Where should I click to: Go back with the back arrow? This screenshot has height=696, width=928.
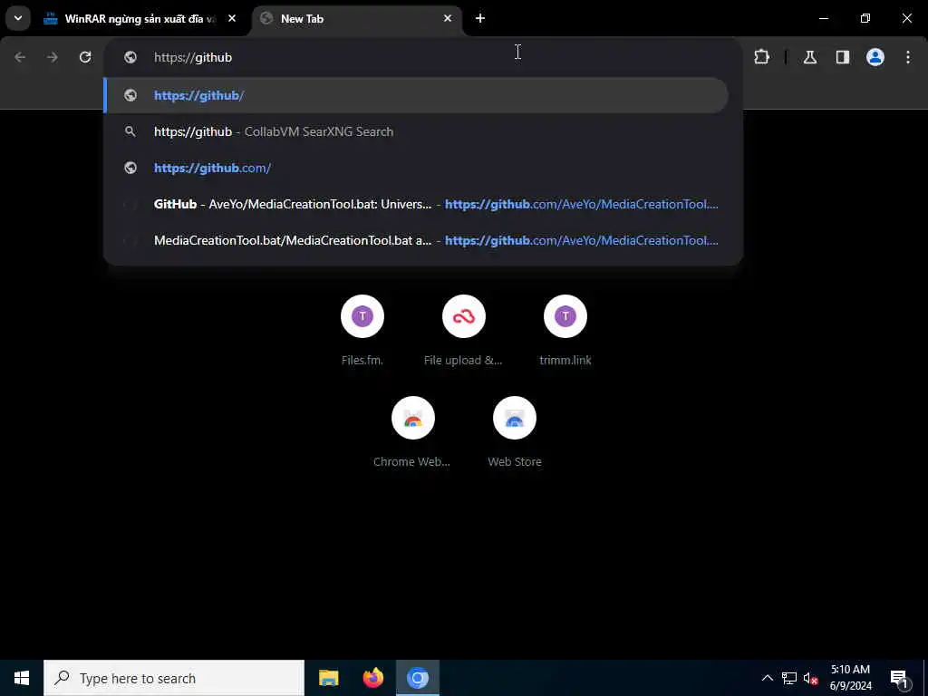tap(20, 57)
